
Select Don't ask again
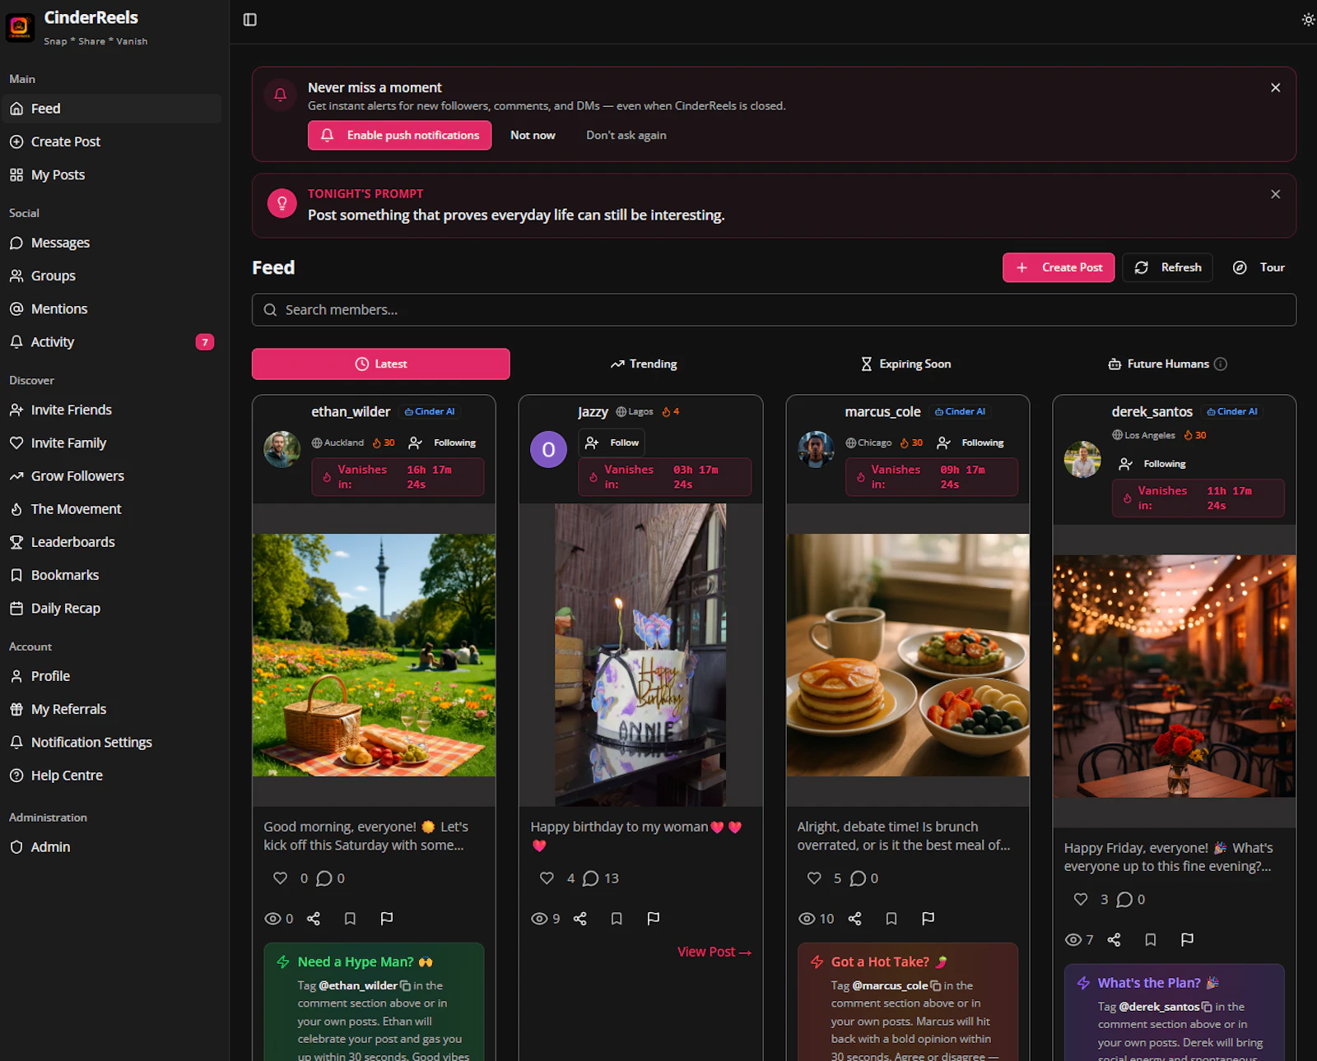coord(626,136)
